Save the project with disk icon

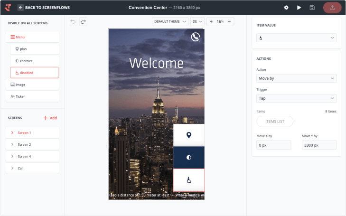pos(312,8)
